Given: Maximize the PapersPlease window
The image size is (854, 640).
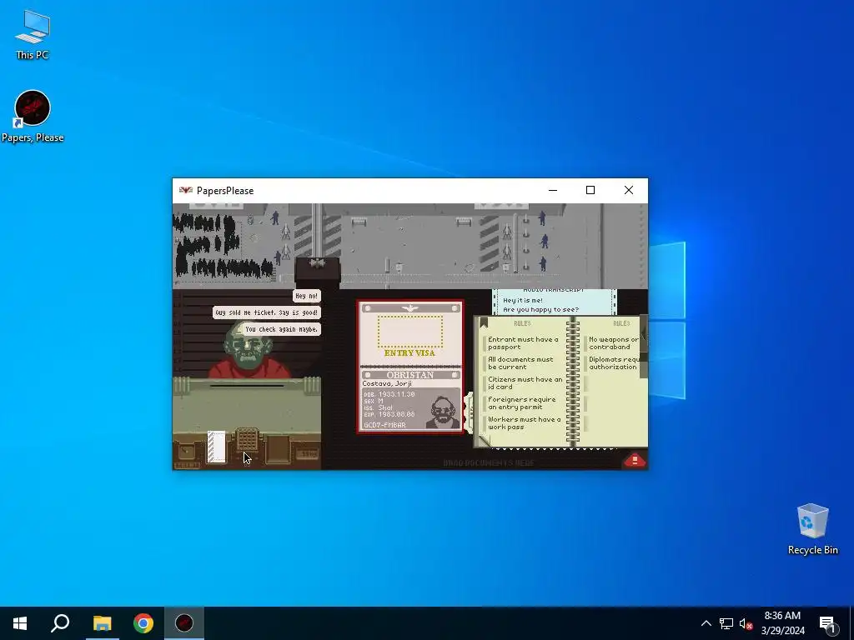Looking at the screenshot, I should coord(590,191).
